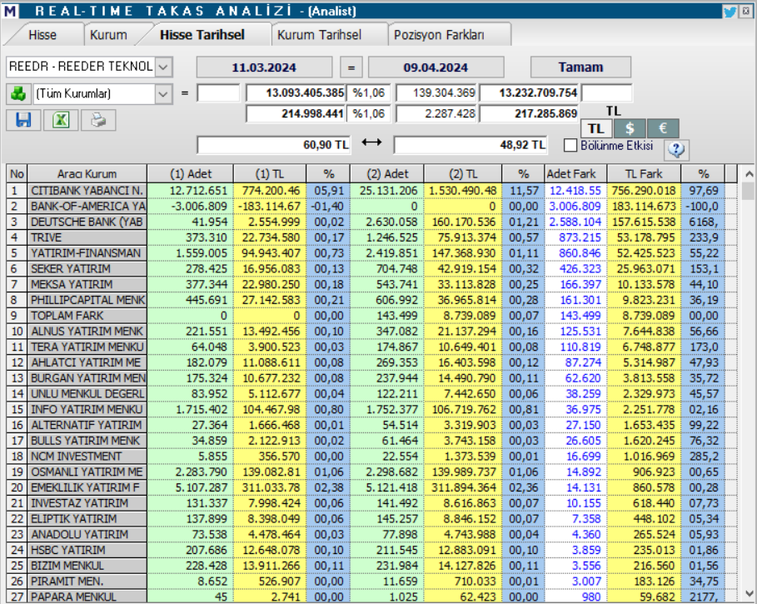Switch currency display to dollars
This screenshot has height=604, width=757.
coord(631,128)
